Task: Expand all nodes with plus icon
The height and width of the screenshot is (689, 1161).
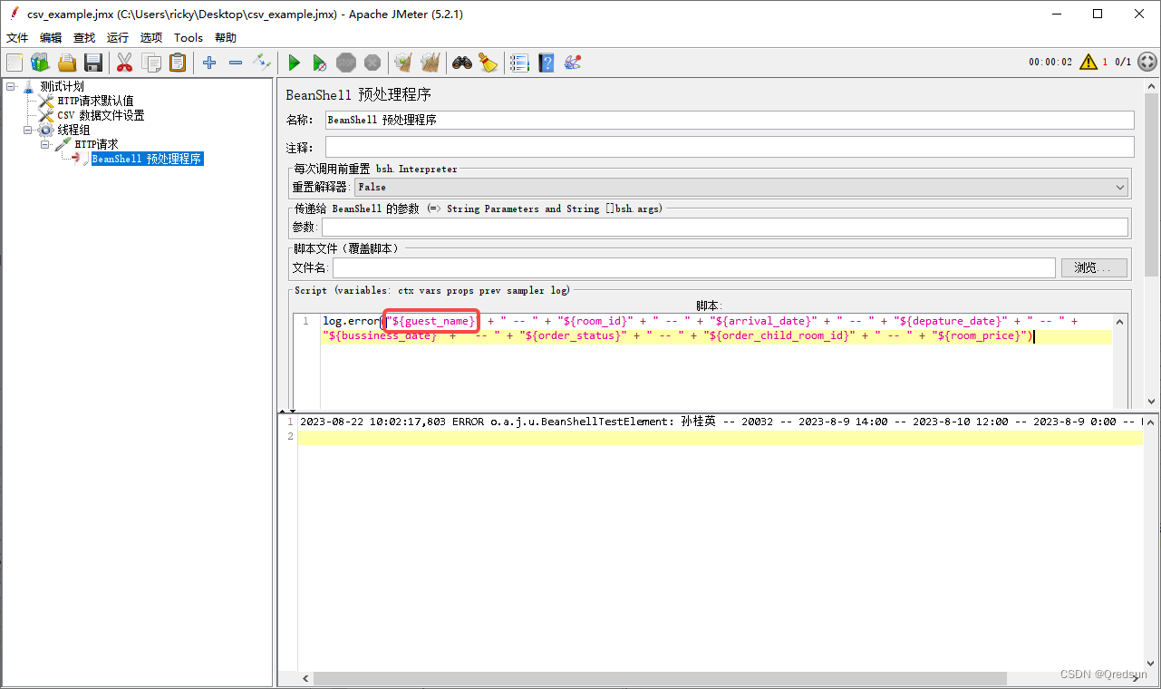Action: (209, 63)
